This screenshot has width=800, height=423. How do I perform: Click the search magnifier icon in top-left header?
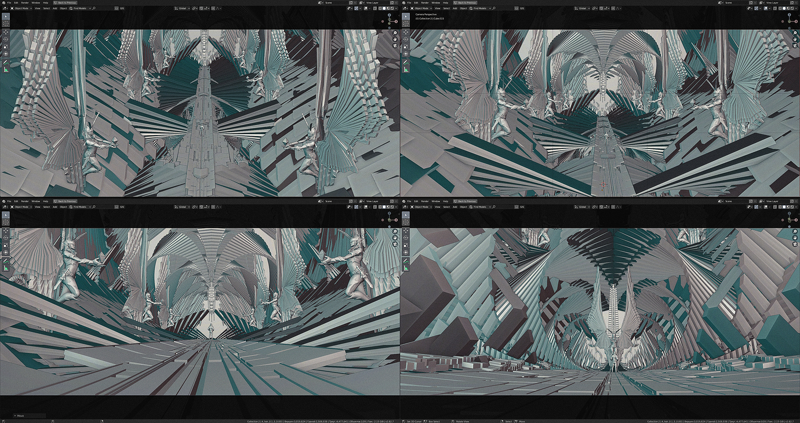pos(94,8)
